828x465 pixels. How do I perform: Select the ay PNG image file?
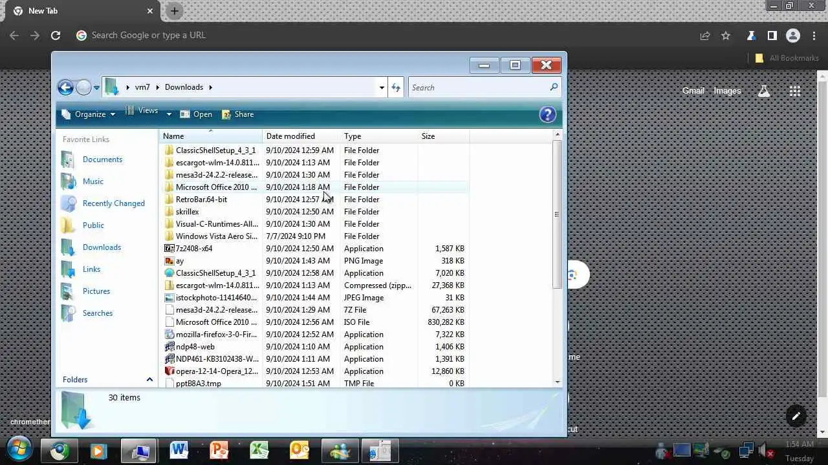tap(180, 261)
